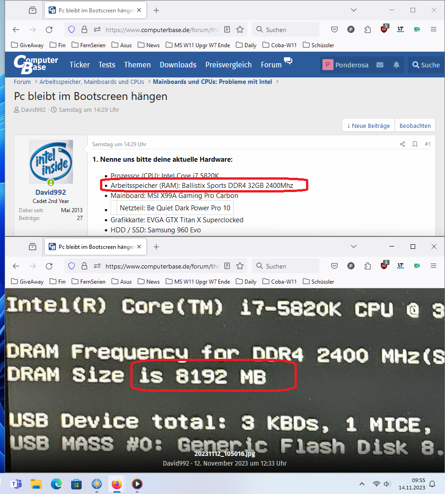Open ComputerBase inbox envelope icon
Viewport: 445px width, 494px height.
(x=380, y=65)
